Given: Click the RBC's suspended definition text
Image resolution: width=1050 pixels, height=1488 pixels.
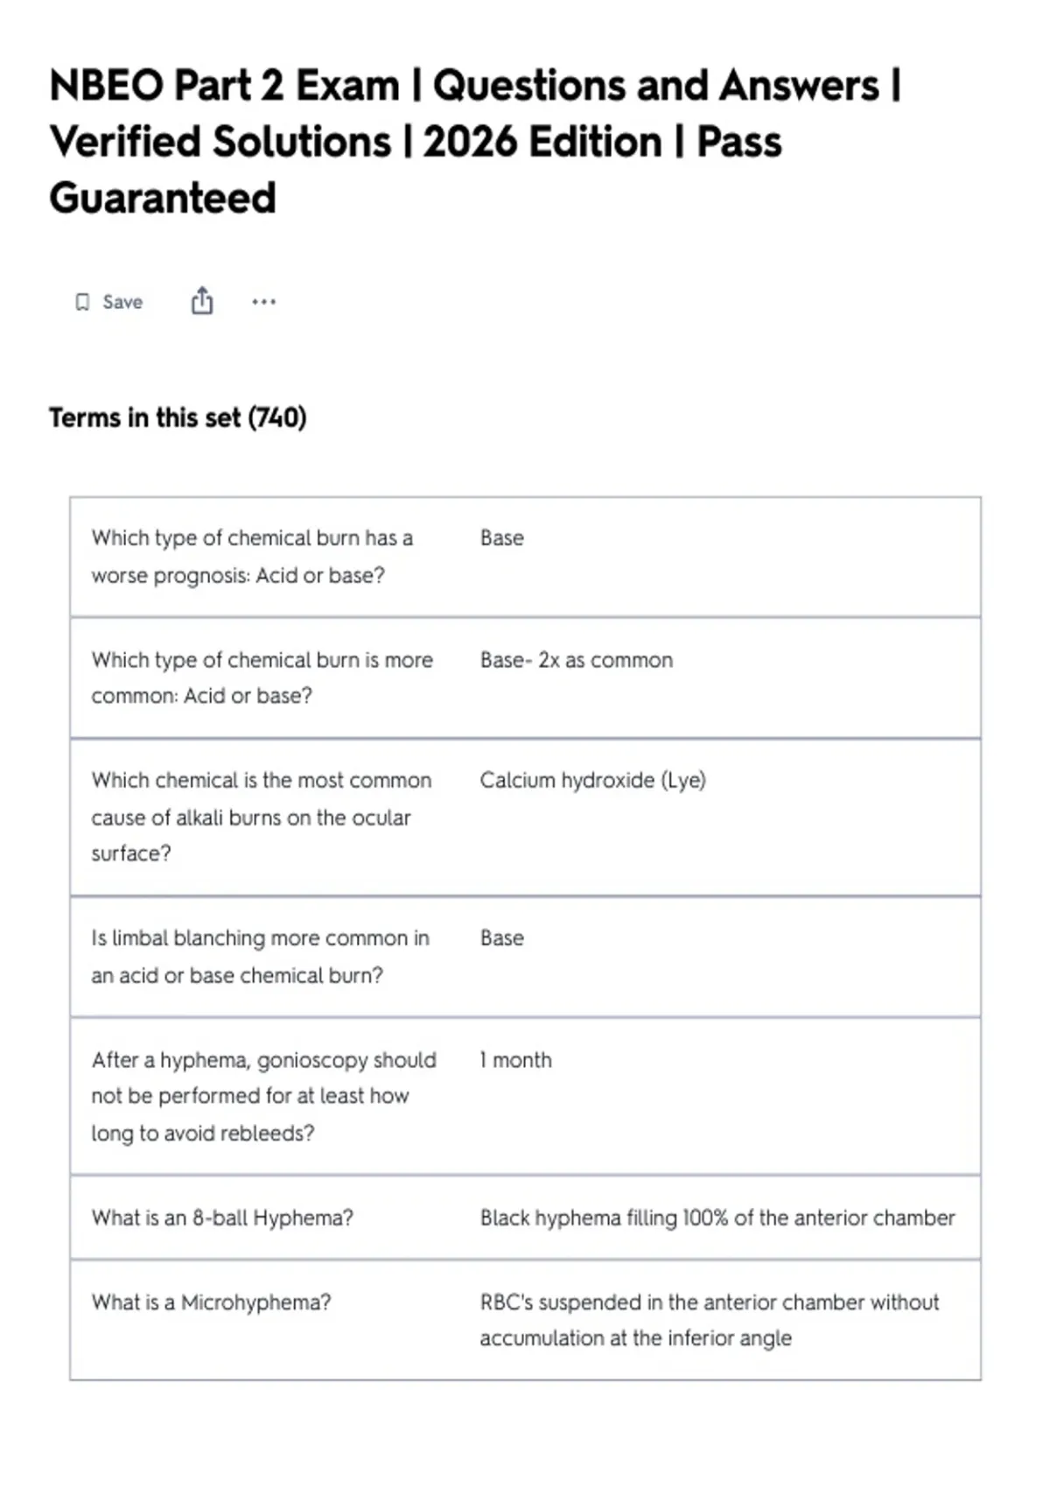Looking at the screenshot, I should pos(710,1320).
